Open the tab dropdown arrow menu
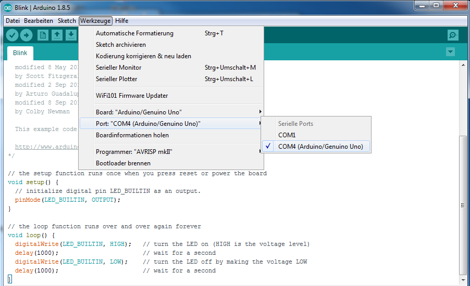This screenshot has height=286, width=470. 450,52
